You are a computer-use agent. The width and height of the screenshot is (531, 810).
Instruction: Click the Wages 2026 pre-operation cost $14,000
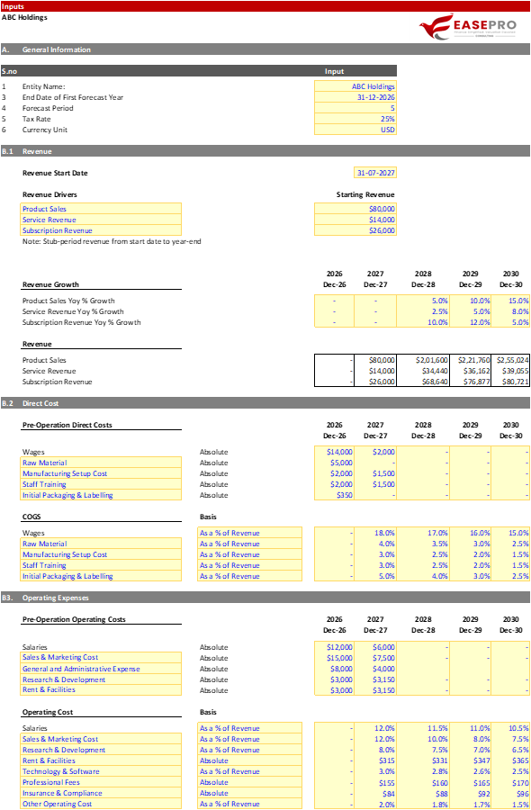coord(334,452)
